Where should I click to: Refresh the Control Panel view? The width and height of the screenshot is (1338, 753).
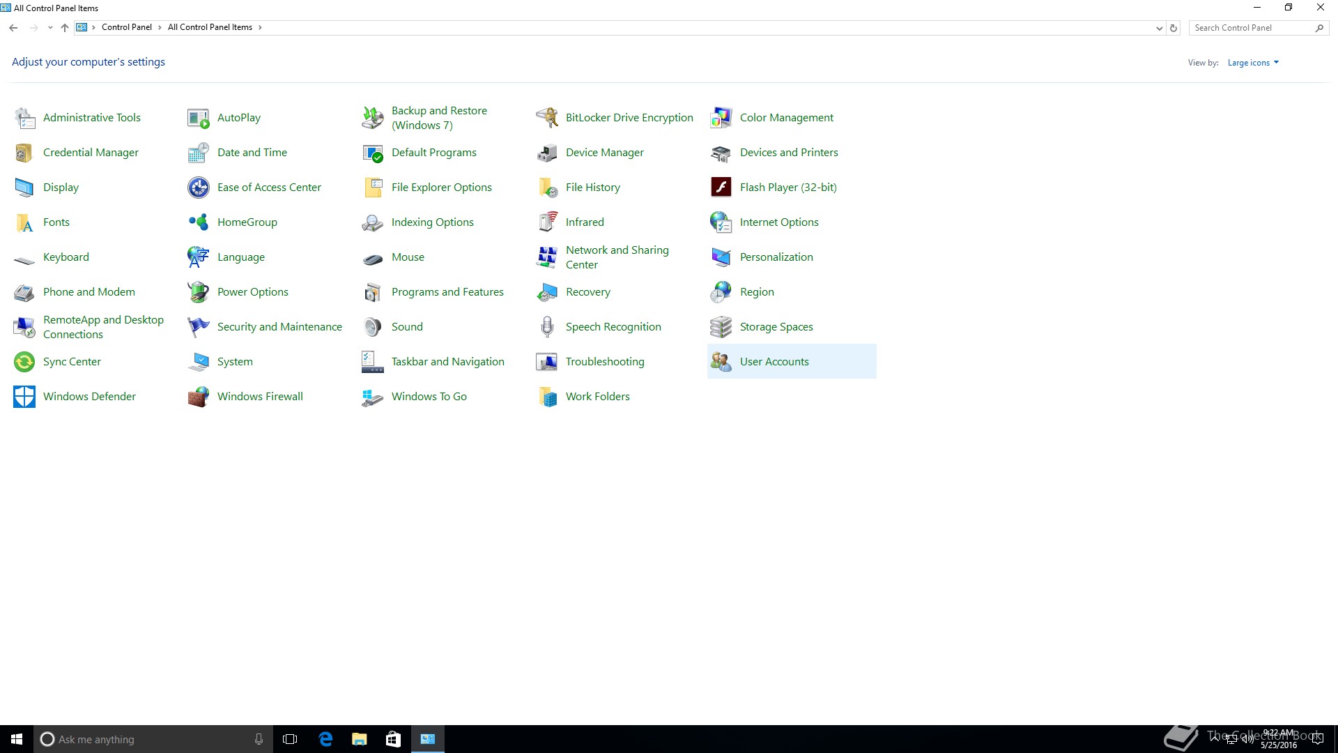(x=1174, y=28)
